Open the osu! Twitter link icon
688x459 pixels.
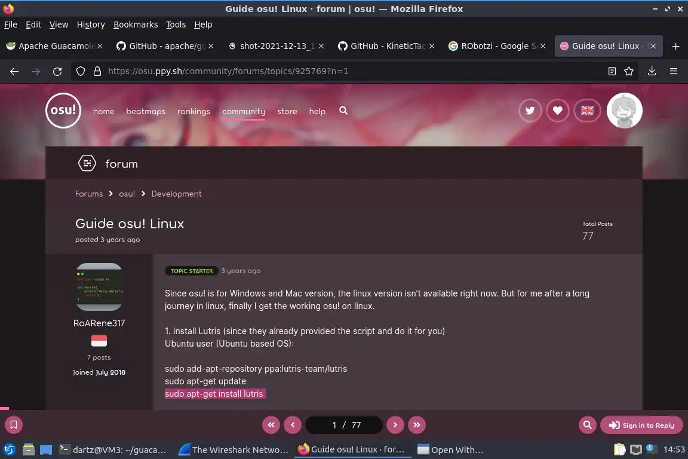coord(530,111)
